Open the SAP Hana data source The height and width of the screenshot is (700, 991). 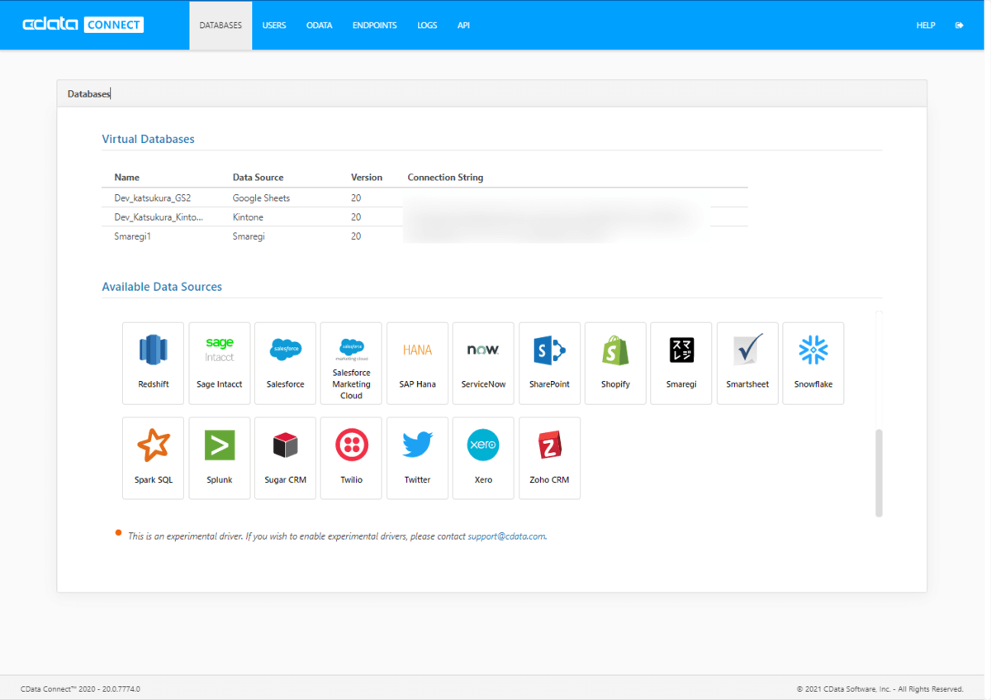[417, 363]
